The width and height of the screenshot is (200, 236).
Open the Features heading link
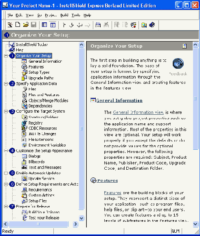pos(108,181)
